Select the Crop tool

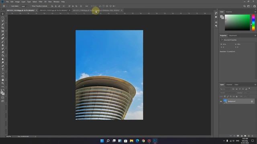point(3,28)
